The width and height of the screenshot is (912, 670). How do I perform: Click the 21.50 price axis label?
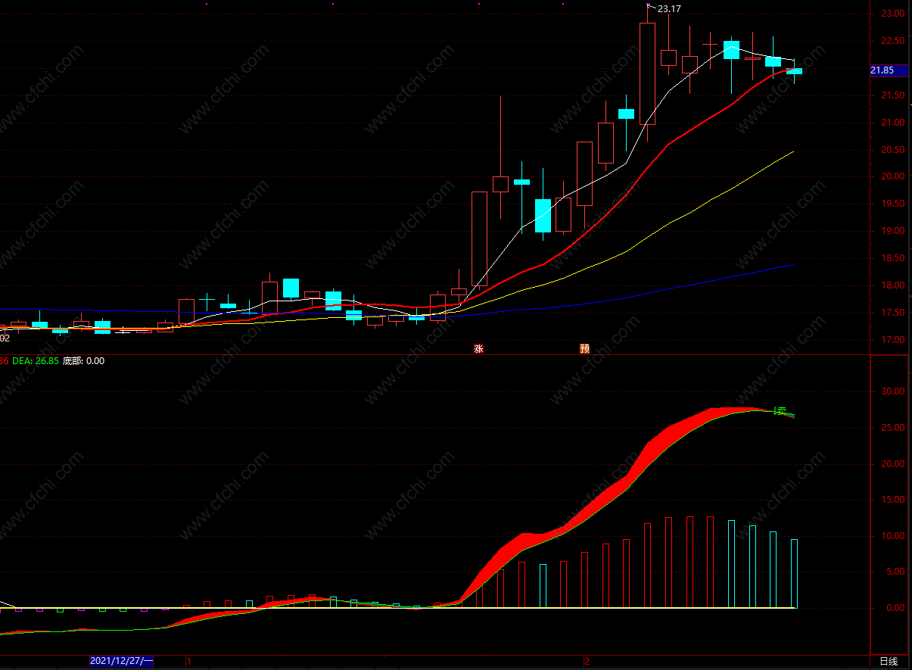[x=893, y=95]
